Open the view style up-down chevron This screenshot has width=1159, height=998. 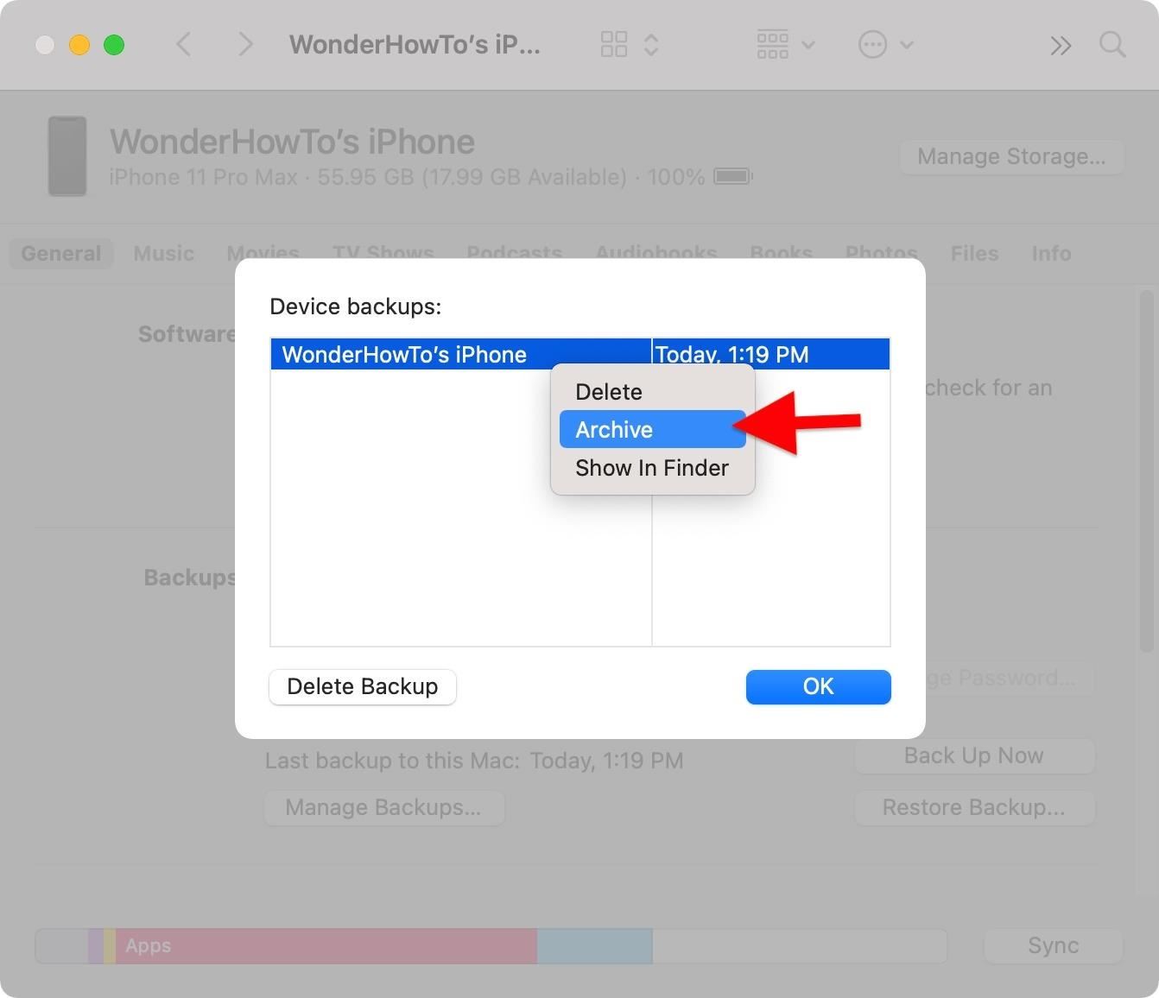coord(651,44)
